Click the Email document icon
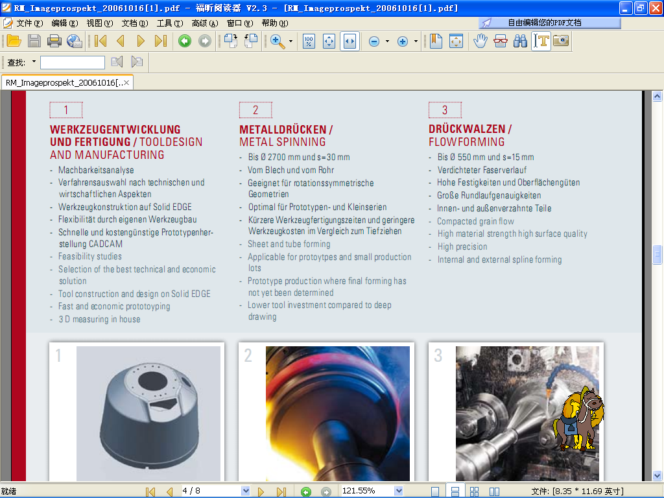The height and width of the screenshot is (498, 664). coord(75,41)
